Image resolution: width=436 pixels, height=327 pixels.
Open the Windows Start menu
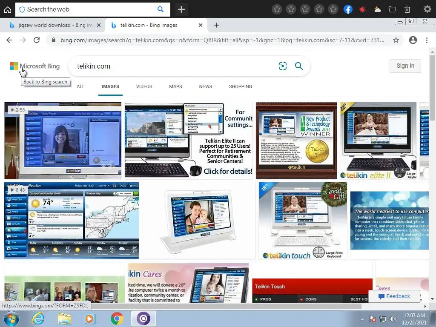pyautogui.click(x=11, y=318)
